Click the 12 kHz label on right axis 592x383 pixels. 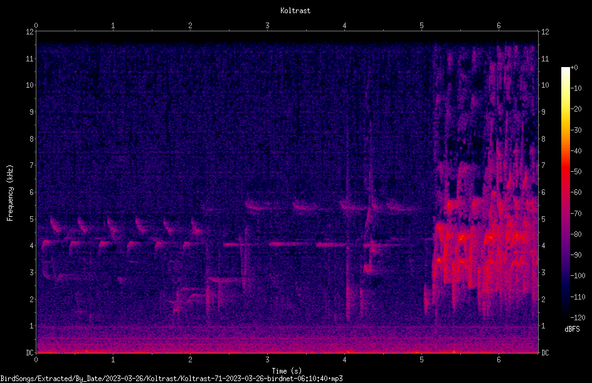(545, 32)
